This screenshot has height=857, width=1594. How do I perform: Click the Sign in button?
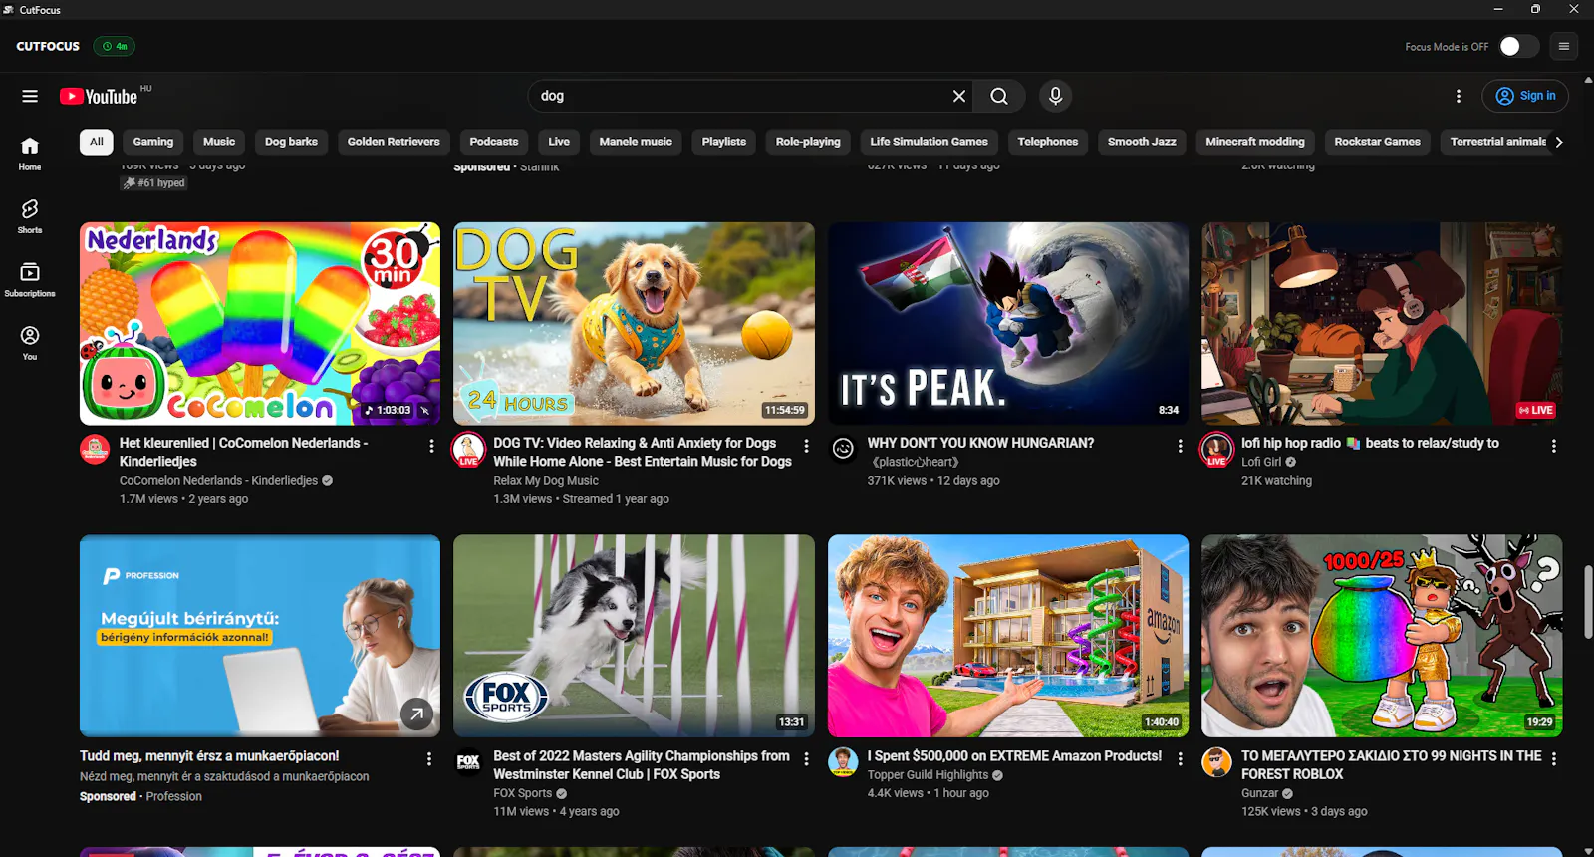pos(1526,96)
